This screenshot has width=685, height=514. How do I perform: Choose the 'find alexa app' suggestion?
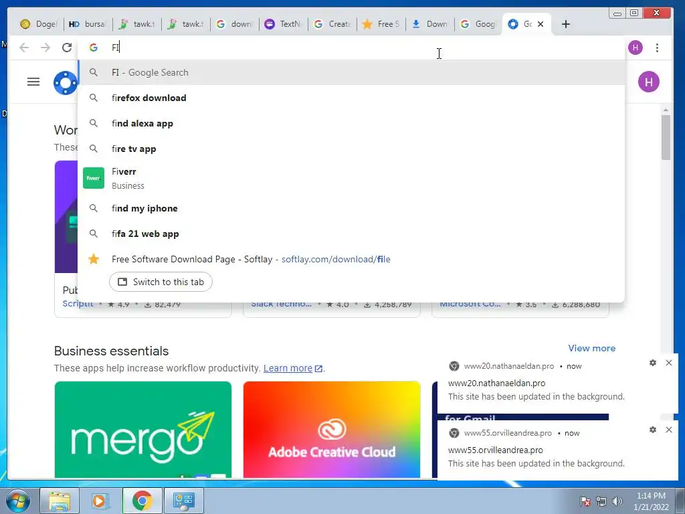[351, 123]
